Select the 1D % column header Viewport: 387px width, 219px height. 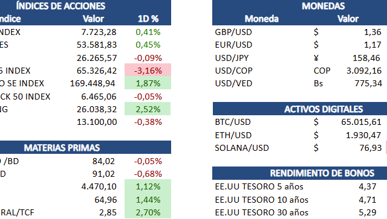(148, 19)
